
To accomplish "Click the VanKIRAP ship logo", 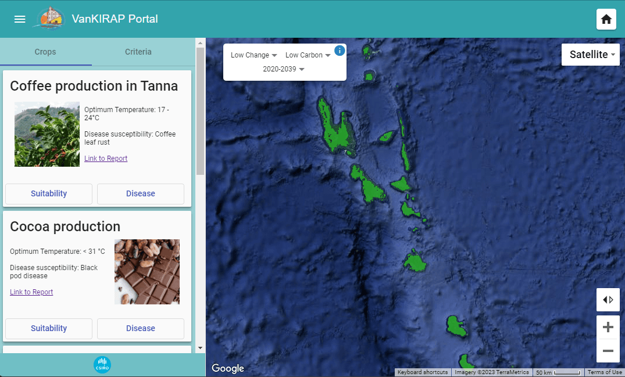I will 49,19.
